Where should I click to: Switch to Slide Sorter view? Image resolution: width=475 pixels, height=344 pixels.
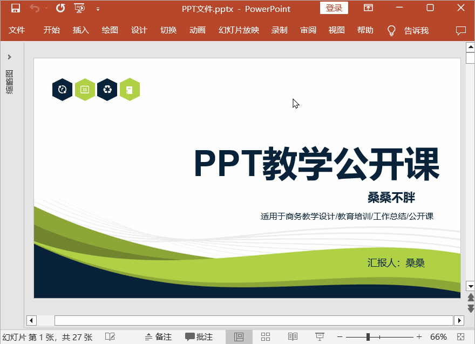(x=266, y=337)
